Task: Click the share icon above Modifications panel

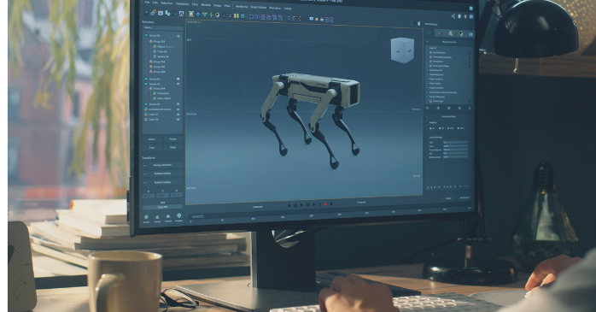Action: click(x=453, y=16)
